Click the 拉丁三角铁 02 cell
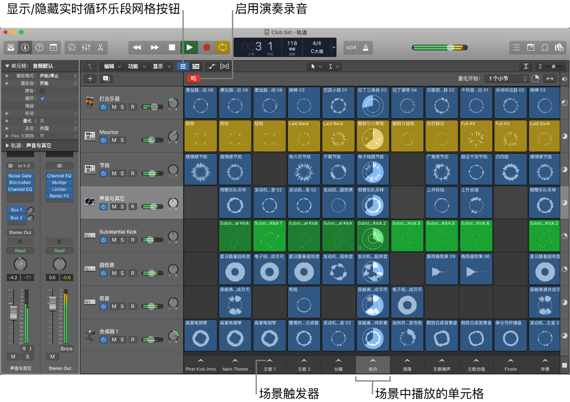Screen dimensions: 570x402 click(373, 102)
